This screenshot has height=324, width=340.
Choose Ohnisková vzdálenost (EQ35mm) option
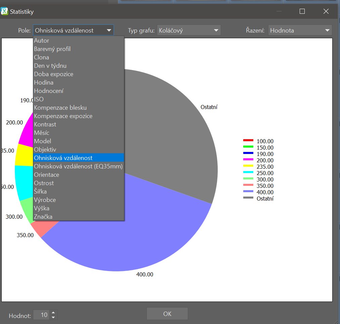[x=79, y=166]
